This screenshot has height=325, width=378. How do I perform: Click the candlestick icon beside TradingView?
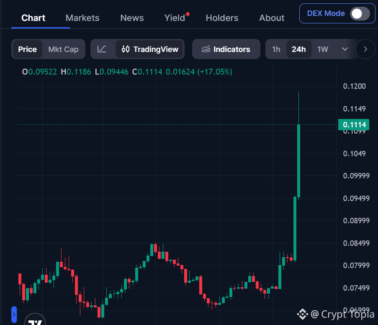pyautogui.click(x=126, y=49)
